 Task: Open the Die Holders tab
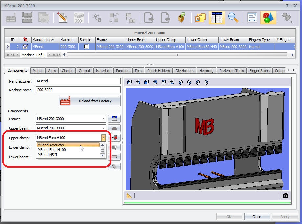point(184,71)
